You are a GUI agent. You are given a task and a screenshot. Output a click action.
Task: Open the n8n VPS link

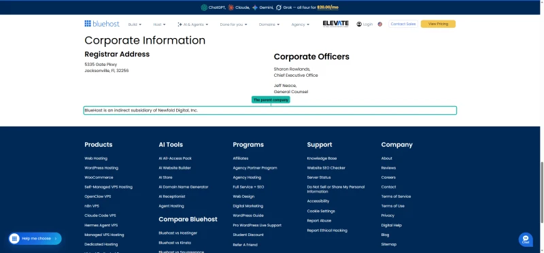pyautogui.click(x=92, y=206)
